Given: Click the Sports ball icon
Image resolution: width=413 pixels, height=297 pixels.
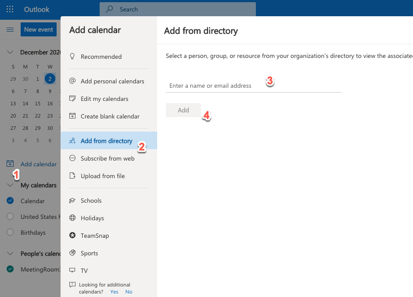Looking at the screenshot, I should [x=72, y=253].
